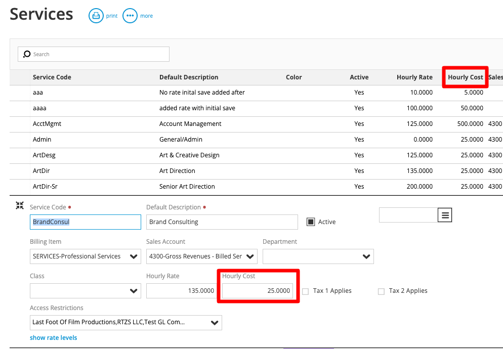Click the color value input field
Viewport: 503px width, 349px height.
click(408, 215)
